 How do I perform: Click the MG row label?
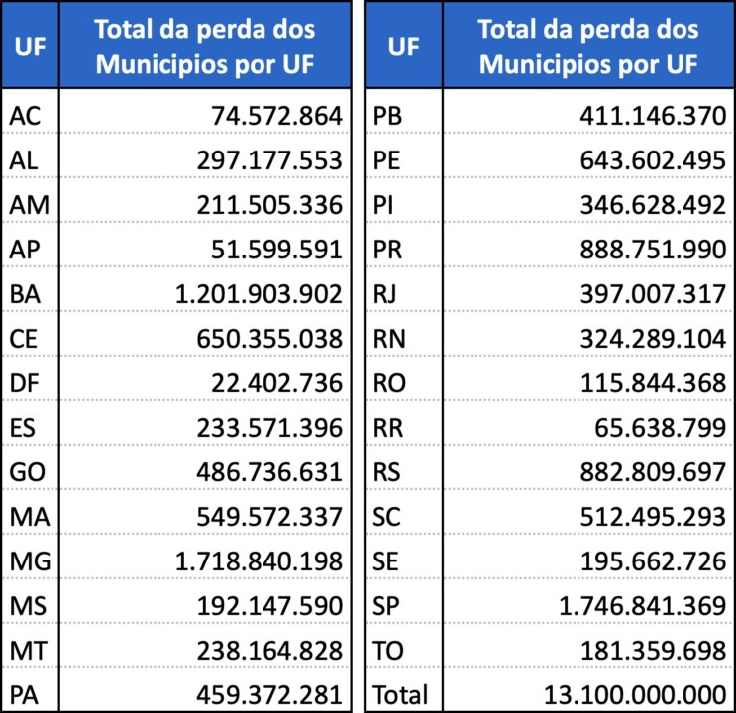point(30,561)
